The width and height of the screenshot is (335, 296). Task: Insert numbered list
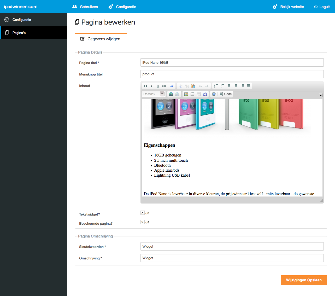click(216, 86)
